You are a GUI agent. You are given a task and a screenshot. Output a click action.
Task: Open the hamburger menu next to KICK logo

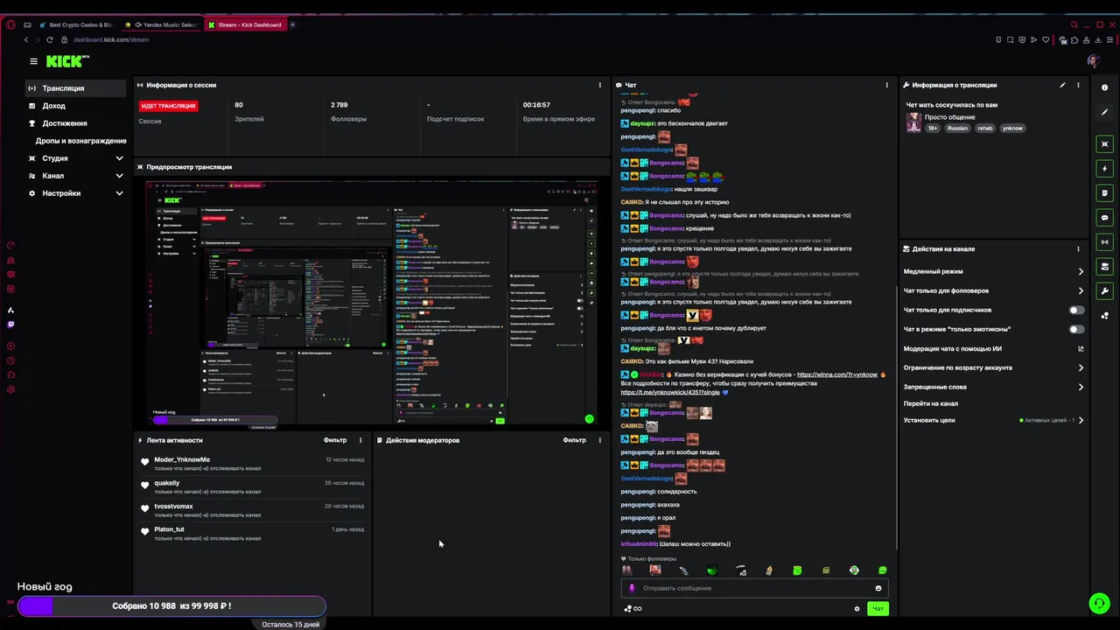click(x=33, y=61)
